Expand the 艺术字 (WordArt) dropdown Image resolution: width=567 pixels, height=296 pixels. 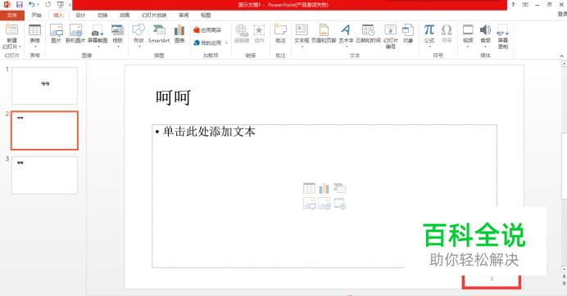tap(346, 47)
